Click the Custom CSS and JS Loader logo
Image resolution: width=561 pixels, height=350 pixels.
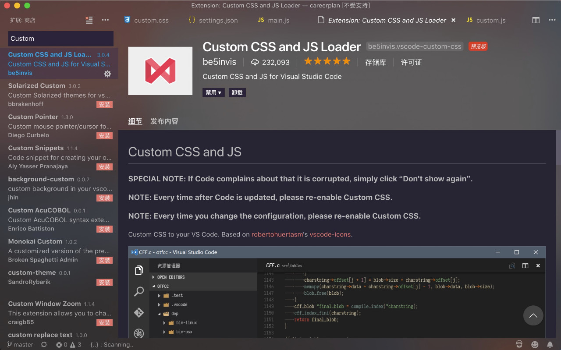160,71
